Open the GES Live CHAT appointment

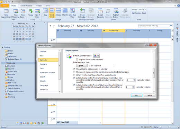(x=67, y=122)
